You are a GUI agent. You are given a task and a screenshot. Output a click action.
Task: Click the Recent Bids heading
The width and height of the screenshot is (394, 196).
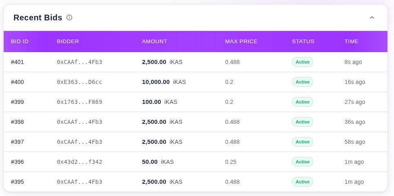click(x=38, y=18)
